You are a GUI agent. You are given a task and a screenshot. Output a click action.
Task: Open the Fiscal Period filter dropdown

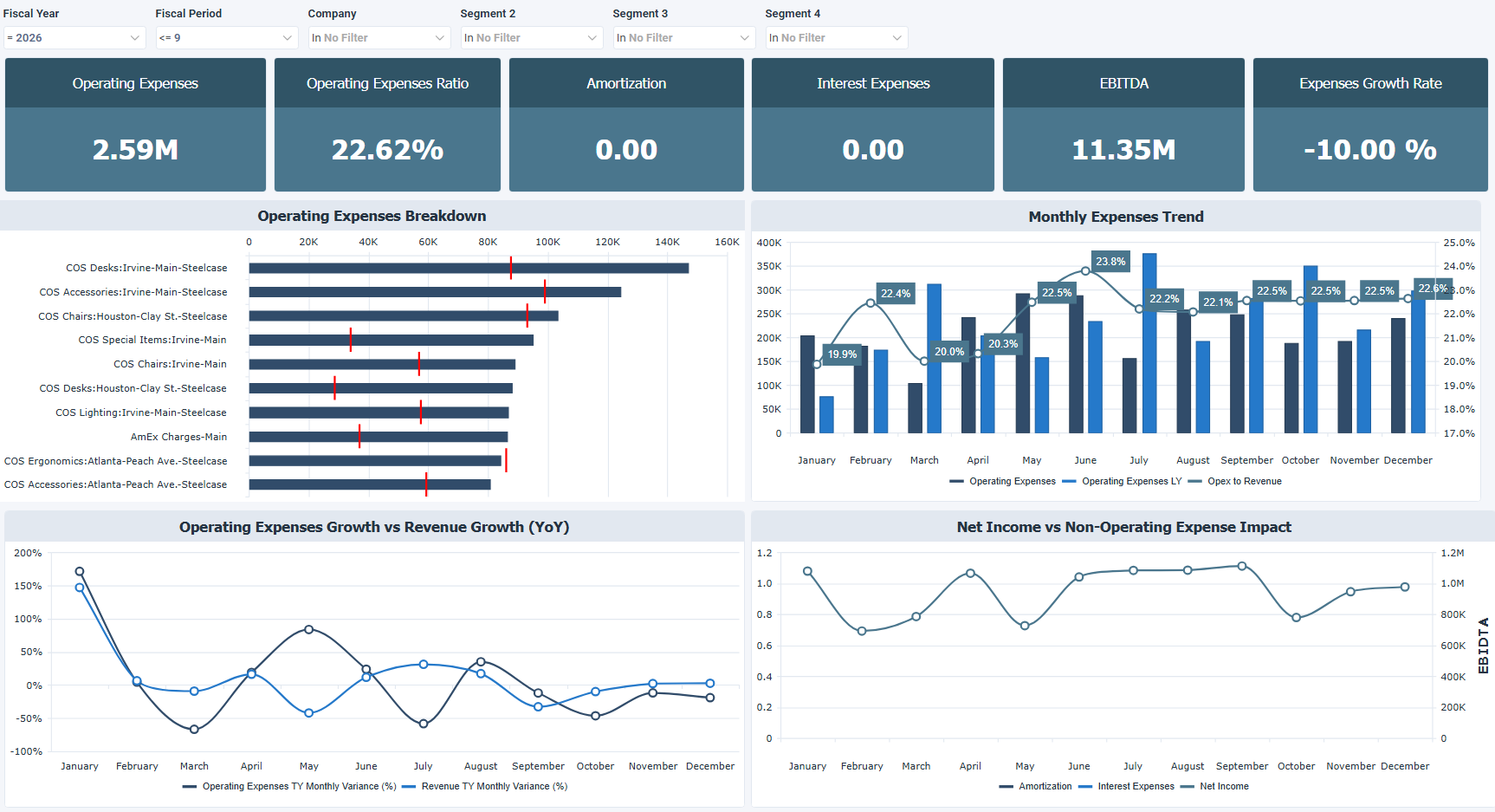227,37
